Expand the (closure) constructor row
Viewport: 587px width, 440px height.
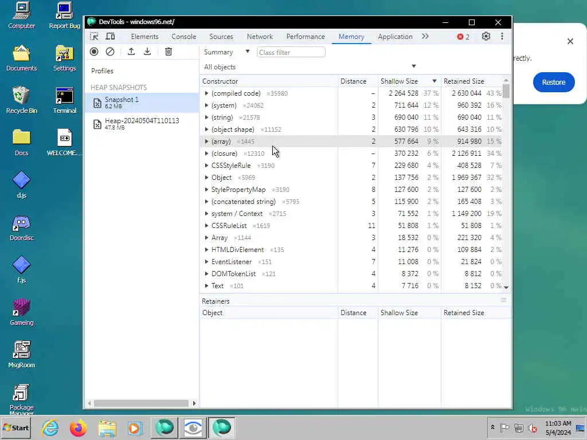click(206, 154)
